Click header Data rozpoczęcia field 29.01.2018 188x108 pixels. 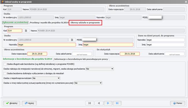click(135, 9)
